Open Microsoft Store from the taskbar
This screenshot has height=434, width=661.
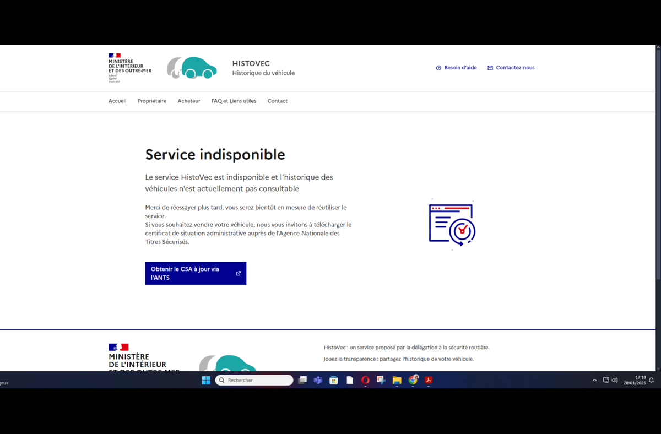pos(334,380)
